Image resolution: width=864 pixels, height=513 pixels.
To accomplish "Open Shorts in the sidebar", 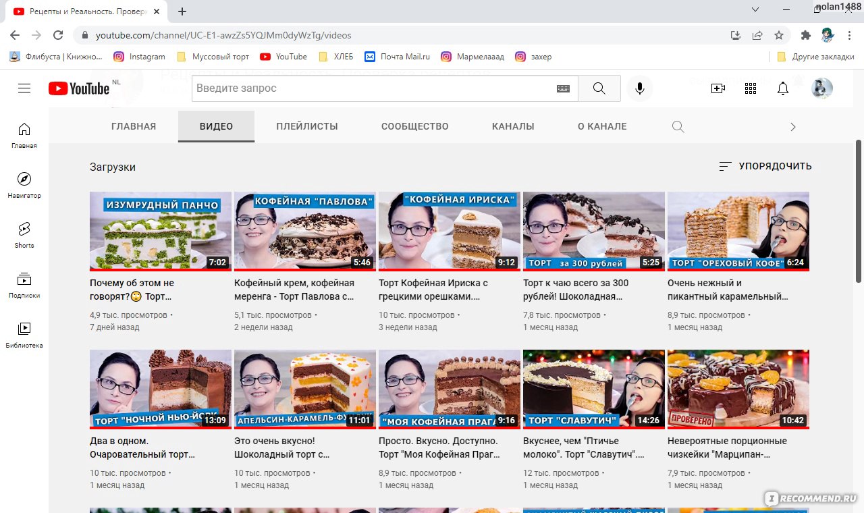I will [x=24, y=235].
